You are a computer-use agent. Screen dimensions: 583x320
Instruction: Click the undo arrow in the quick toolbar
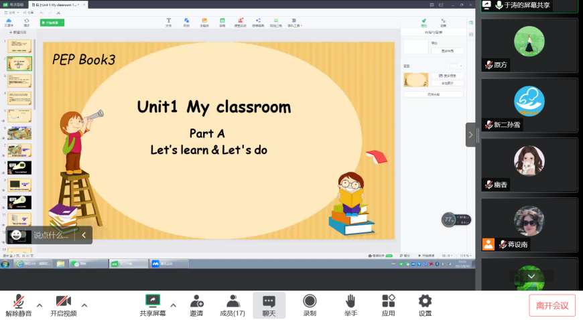tap(42, 13)
